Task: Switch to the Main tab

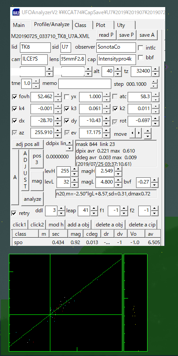Action: [20, 25]
